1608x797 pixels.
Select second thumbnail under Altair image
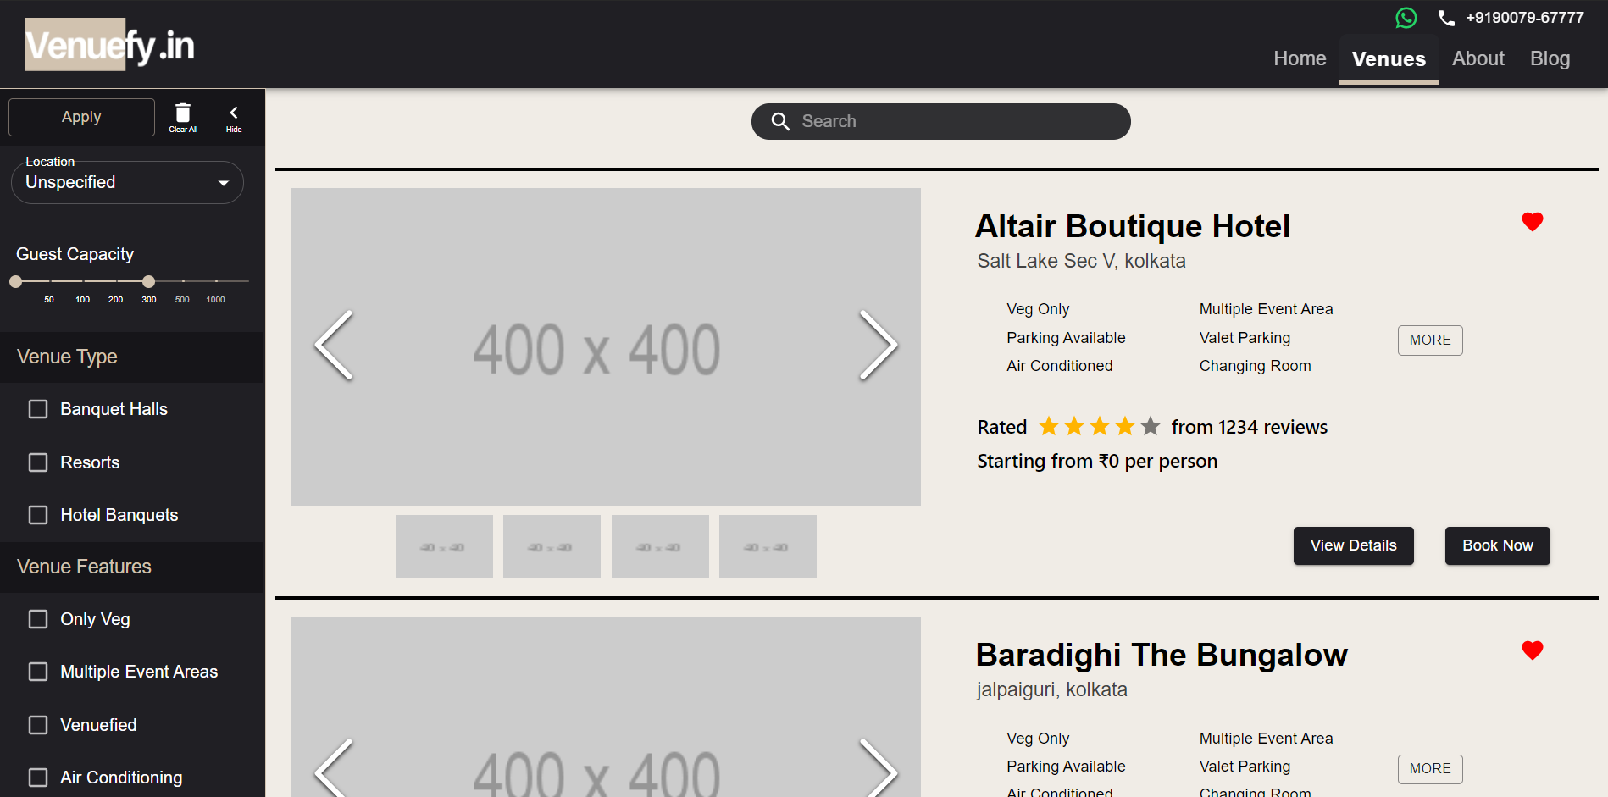click(552, 547)
